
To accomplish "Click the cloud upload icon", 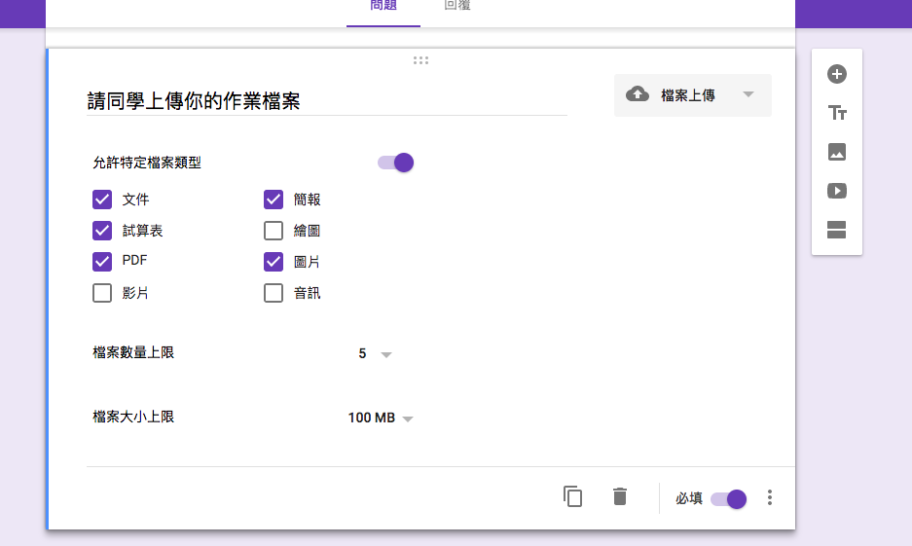I will pyautogui.click(x=638, y=94).
